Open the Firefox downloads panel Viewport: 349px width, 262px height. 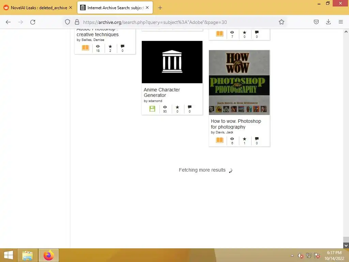point(328,22)
